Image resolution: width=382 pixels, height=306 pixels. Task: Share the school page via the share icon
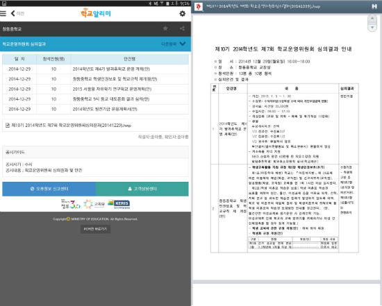(182, 28)
